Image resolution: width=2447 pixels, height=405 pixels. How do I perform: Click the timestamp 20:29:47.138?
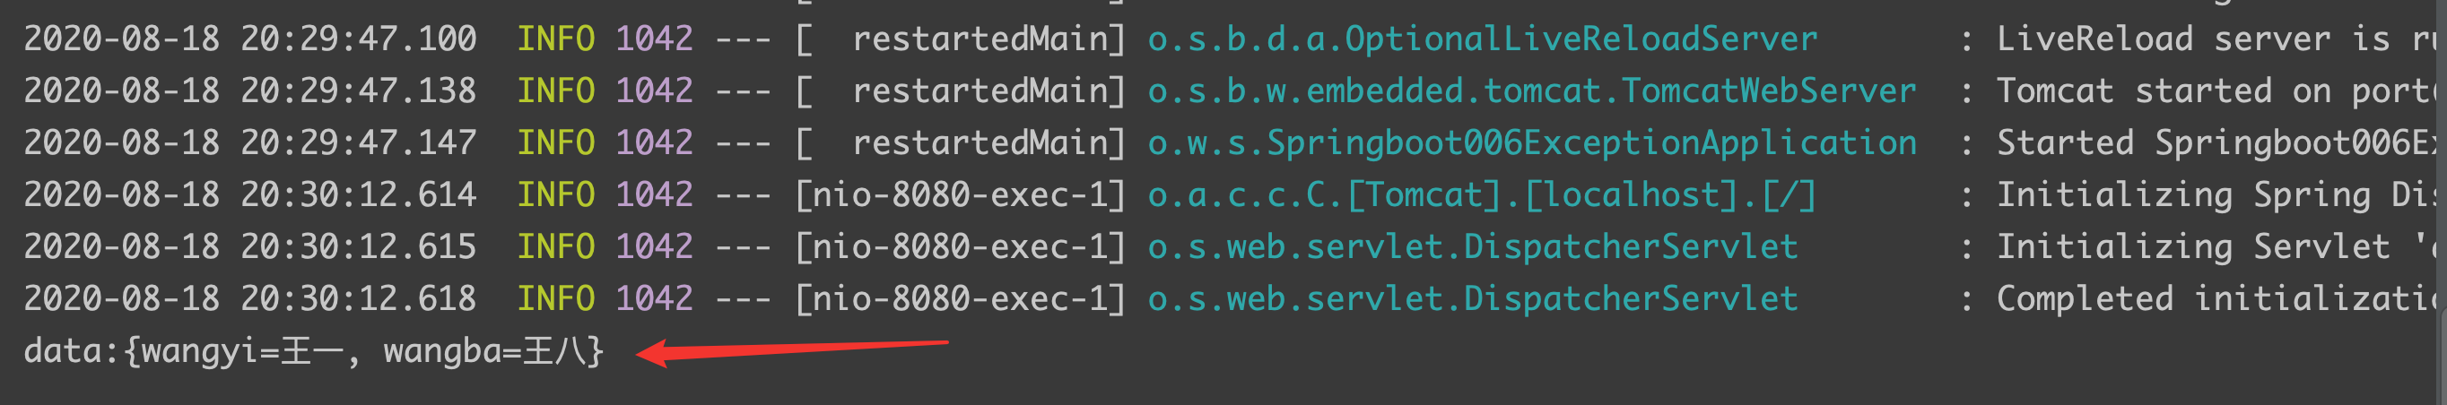(x=358, y=91)
